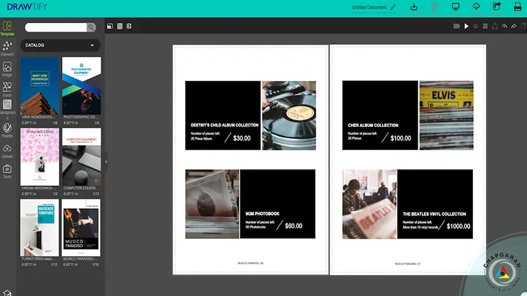Click the video camera icon in canvas toolbar
The height and width of the screenshot is (296, 527).
point(457,26)
